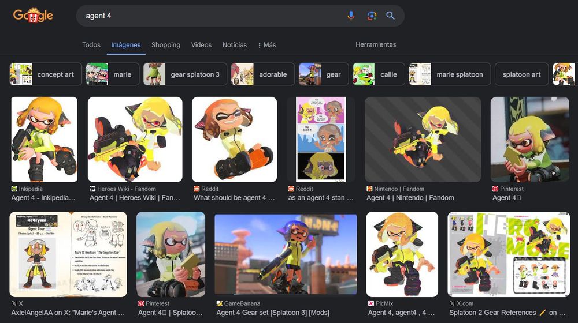Select the 'gear splatoon 3' filter chip
The width and height of the screenshot is (578, 323).
(185, 74)
